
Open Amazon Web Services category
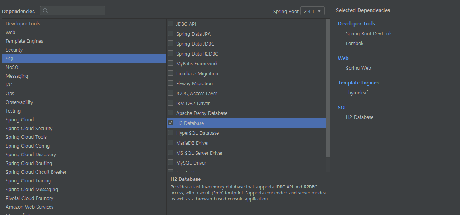tap(84, 207)
